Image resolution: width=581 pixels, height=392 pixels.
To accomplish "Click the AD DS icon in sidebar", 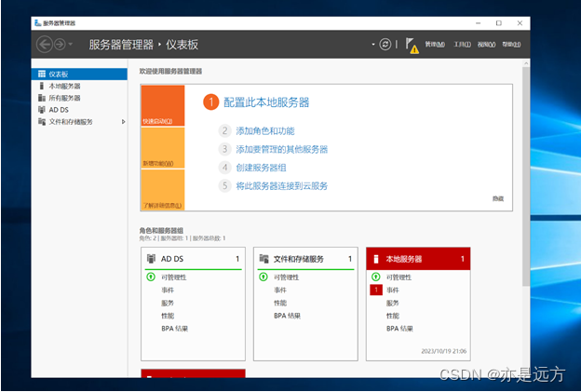I will 42,110.
